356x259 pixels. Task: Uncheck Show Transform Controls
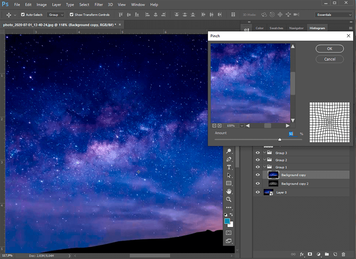[x=72, y=14]
